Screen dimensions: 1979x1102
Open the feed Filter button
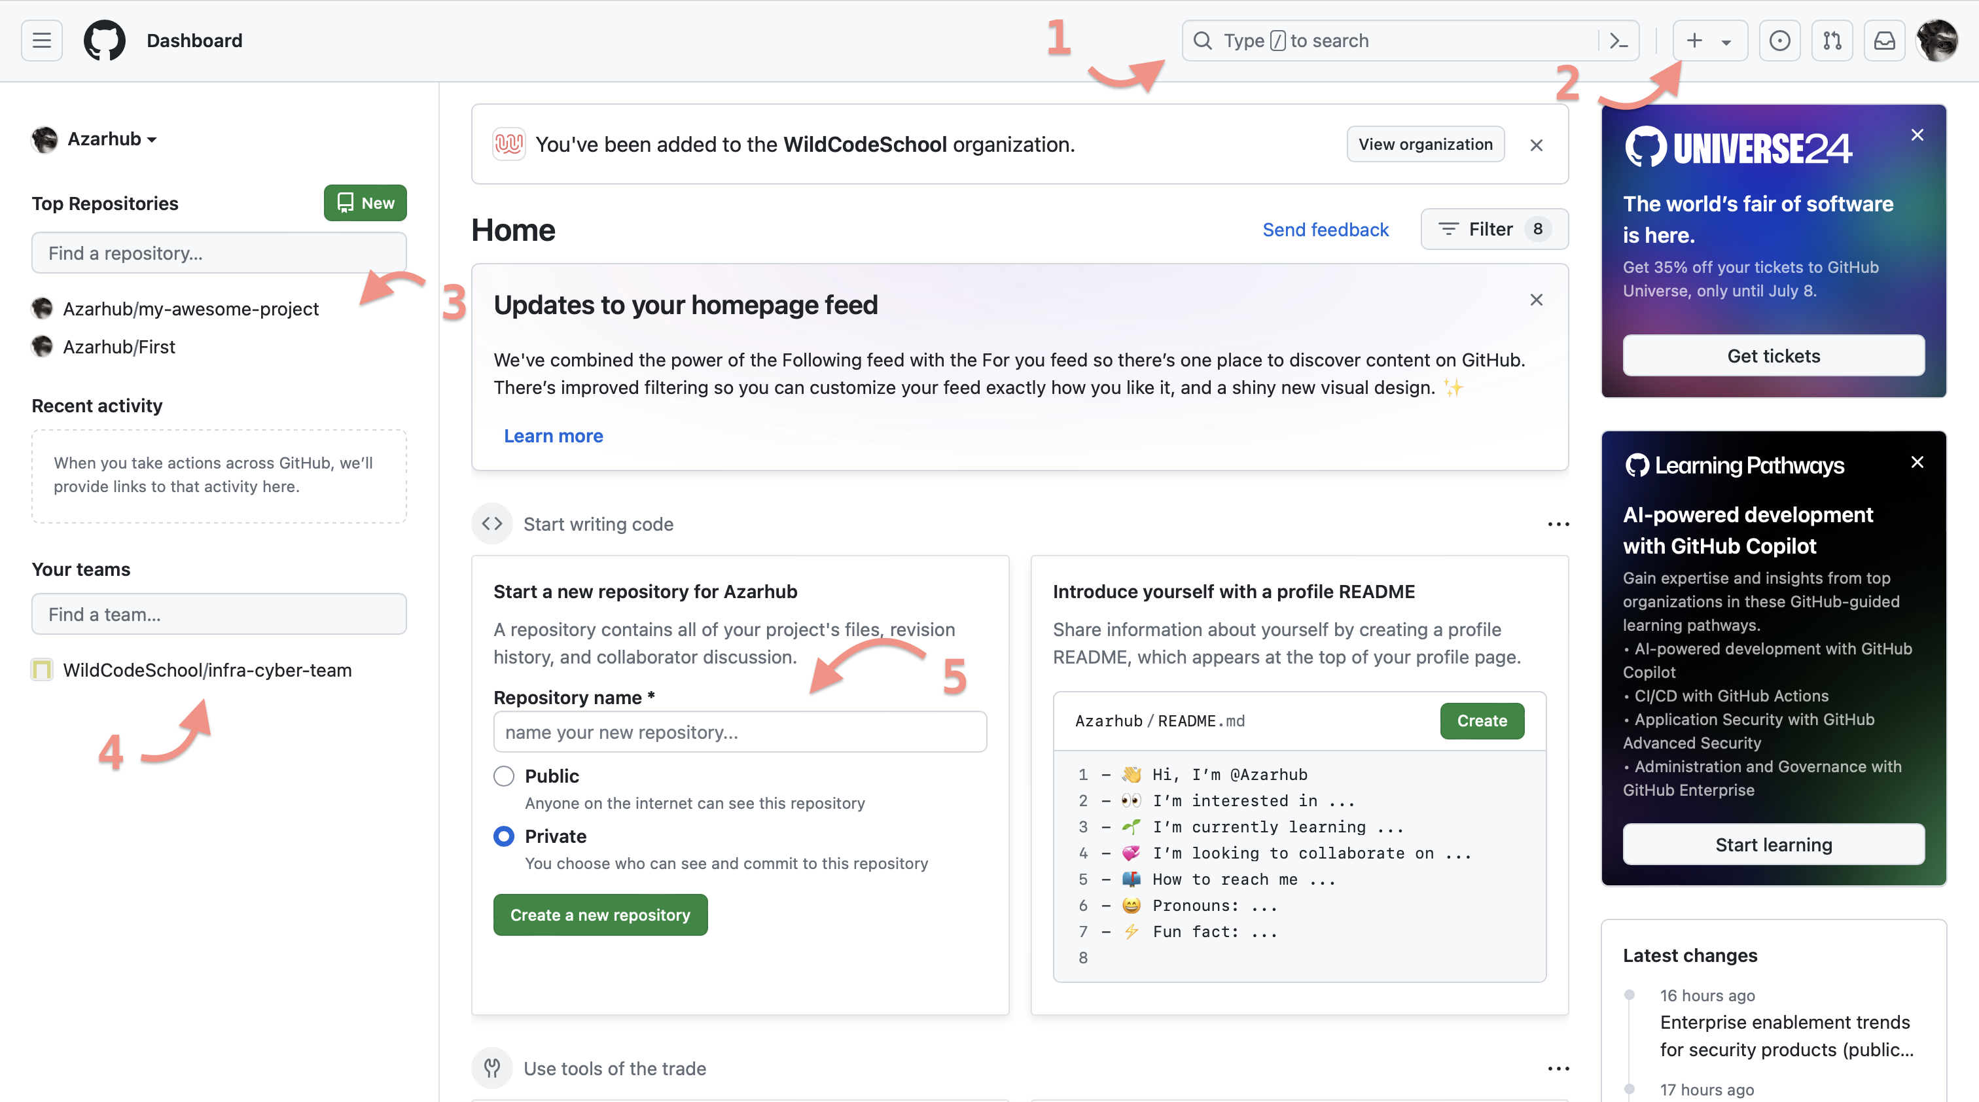click(x=1494, y=229)
